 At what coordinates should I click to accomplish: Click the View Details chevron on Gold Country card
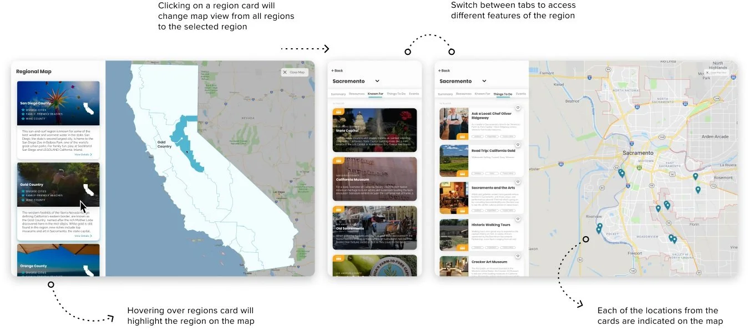click(x=91, y=236)
